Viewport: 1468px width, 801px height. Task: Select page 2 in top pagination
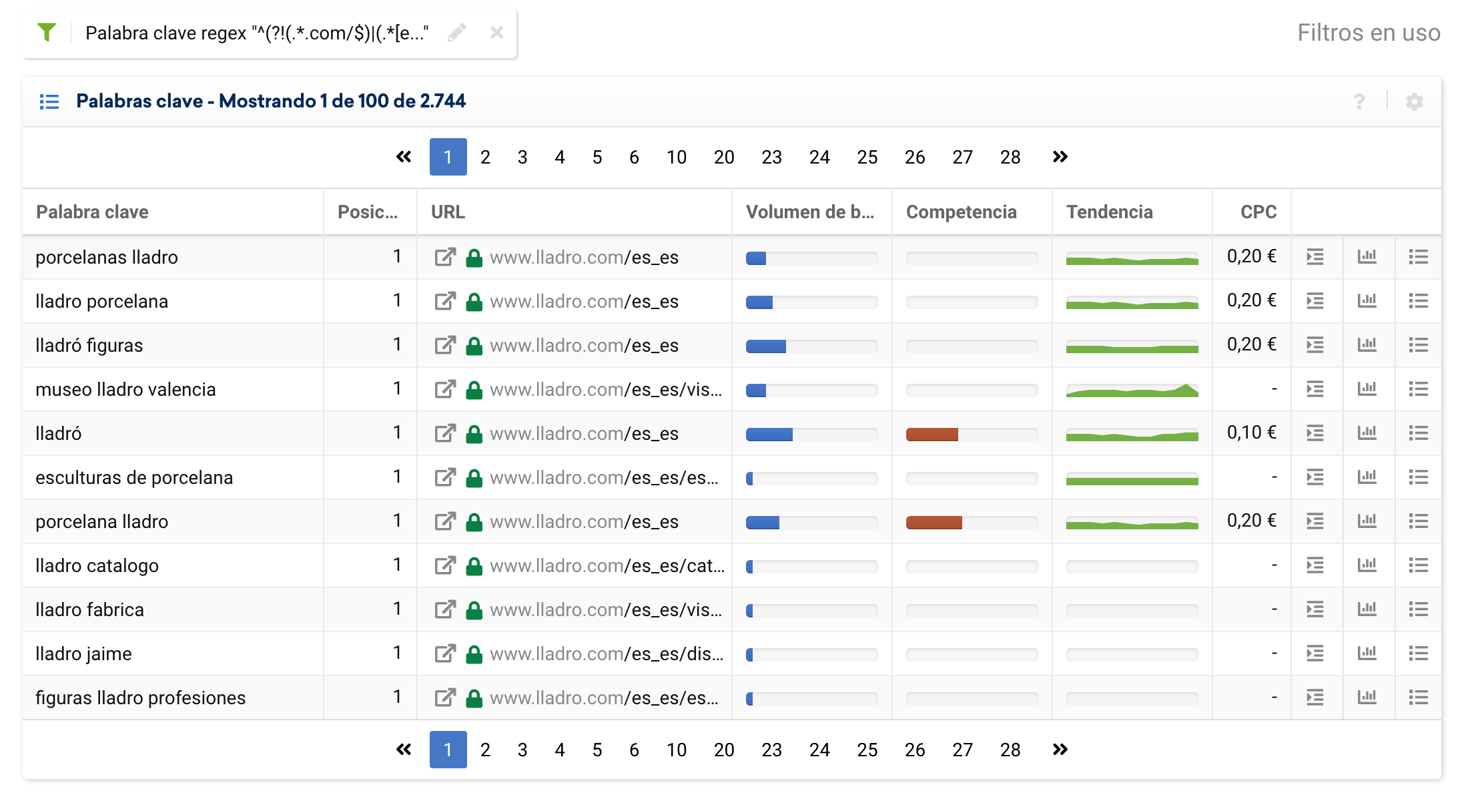click(x=485, y=157)
